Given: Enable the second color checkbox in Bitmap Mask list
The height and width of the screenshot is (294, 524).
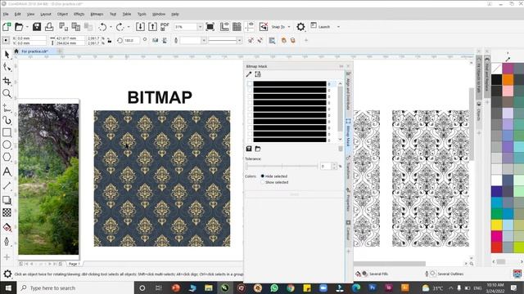Looking at the screenshot, I should point(250,91).
